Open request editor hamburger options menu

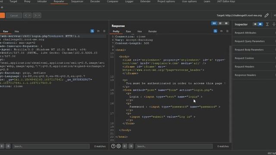point(104,31)
